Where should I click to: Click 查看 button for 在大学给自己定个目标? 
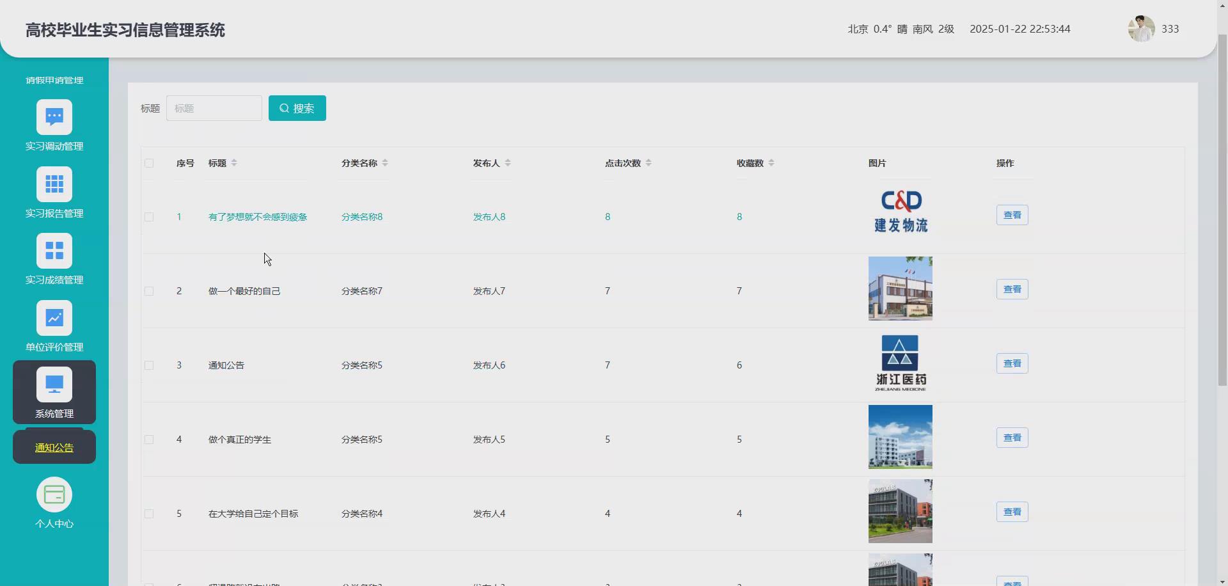pos(1012,512)
